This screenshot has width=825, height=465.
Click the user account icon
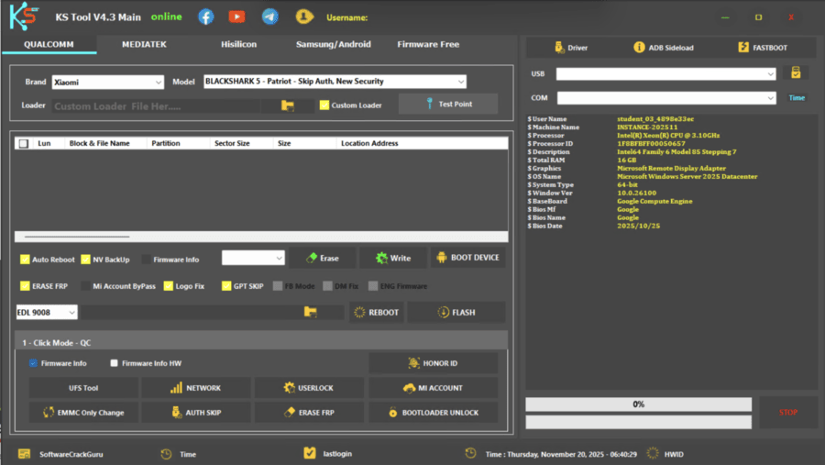coord(304,17)
